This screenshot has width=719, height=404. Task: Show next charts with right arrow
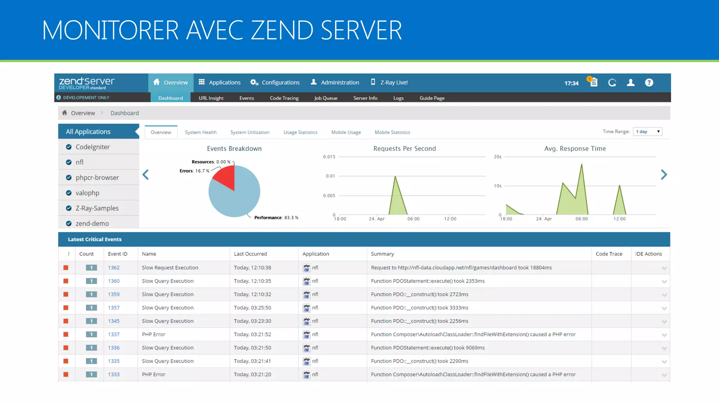click(x=664, y=175)
